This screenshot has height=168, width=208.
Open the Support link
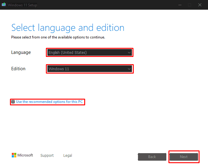tap(47, 155)
